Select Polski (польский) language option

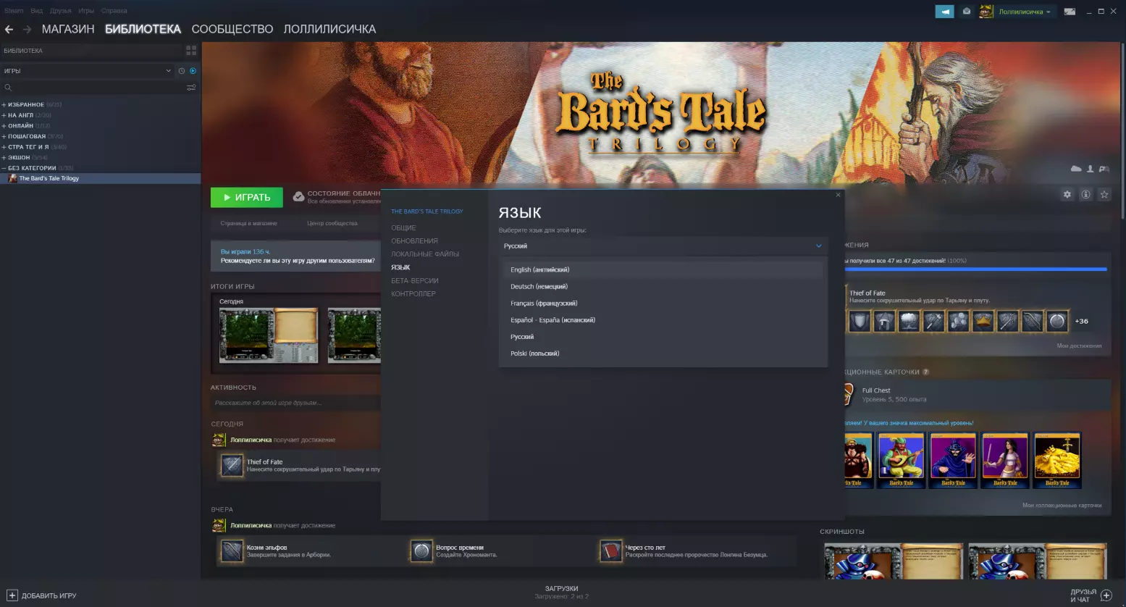(x=663, y=353)
